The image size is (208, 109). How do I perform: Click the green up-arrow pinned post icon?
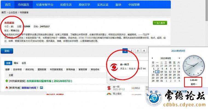[7, 81]
